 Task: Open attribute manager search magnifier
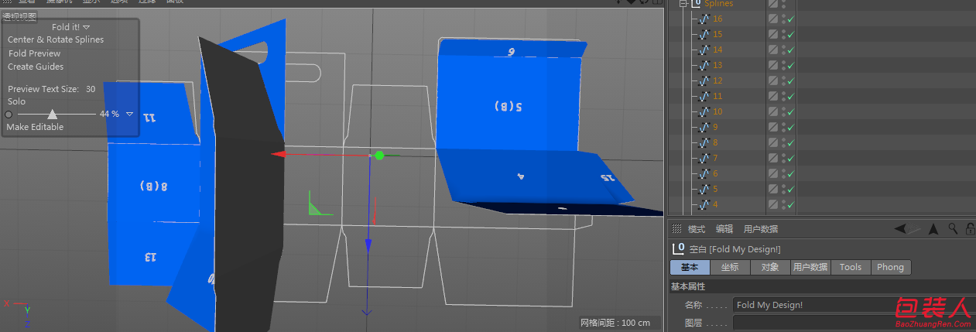(953, 228)
